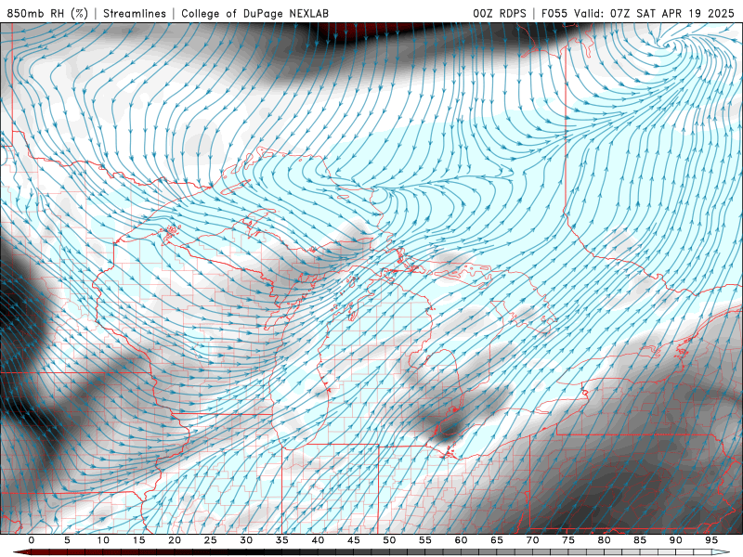Click the colorbar label '35'
This screenshot has height=557, width=743.
tap(282, 540)
